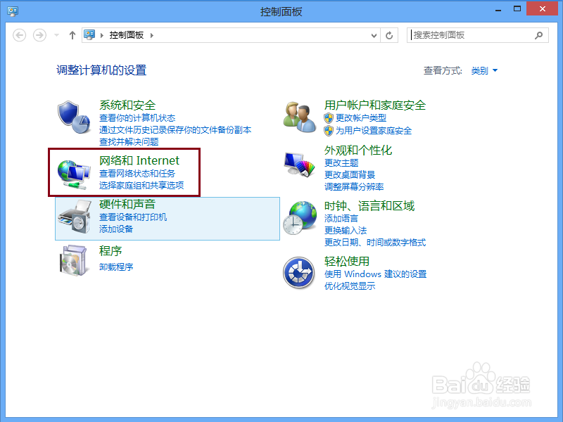Click 更改日期、时间或数字格式 link
This screenshot has height=422, width=563.
coord(375,243)
